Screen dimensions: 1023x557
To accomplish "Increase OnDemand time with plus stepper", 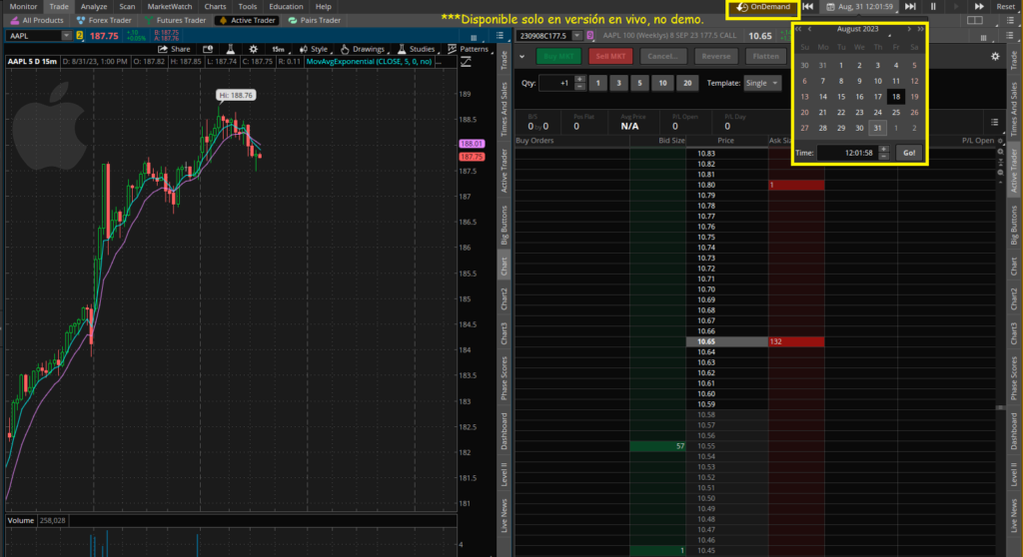I will click(x=883, y=150).
